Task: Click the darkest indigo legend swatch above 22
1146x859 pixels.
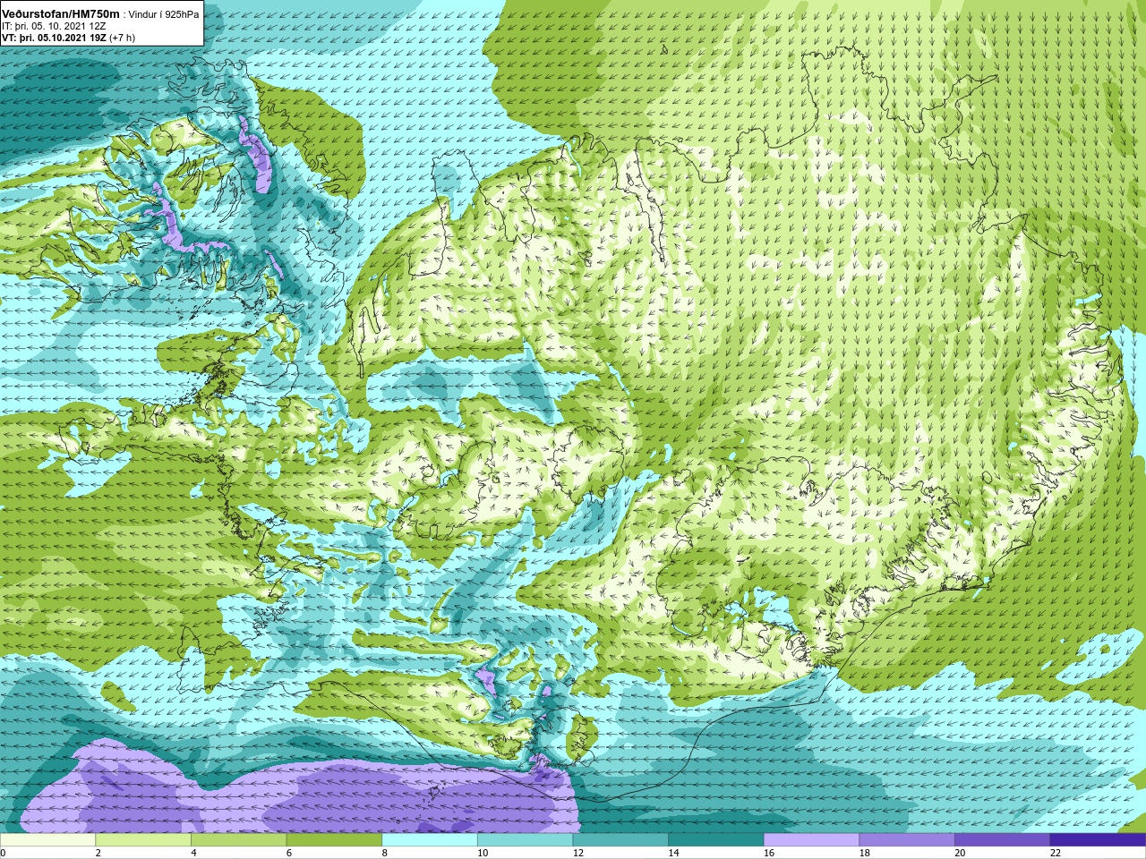Action: [1098, 840]
